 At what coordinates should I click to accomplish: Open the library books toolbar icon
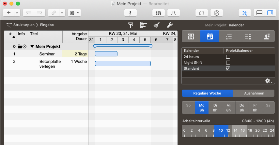tap(159, 13)
